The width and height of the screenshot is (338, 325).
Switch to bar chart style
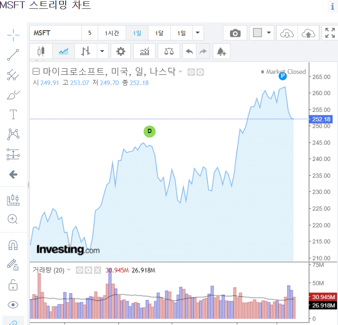[86, 51]
